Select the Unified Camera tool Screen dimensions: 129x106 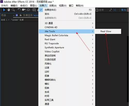[24, 10]
